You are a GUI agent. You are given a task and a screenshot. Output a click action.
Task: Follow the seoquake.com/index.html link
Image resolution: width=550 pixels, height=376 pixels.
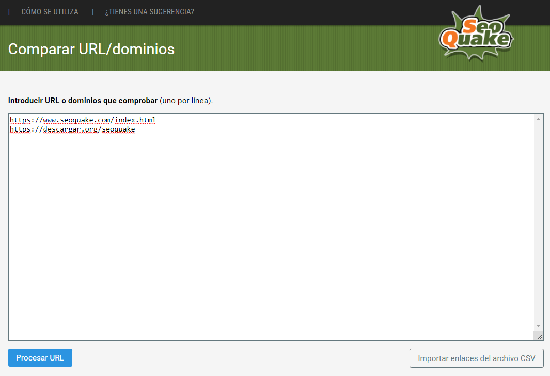pos(83,120)
